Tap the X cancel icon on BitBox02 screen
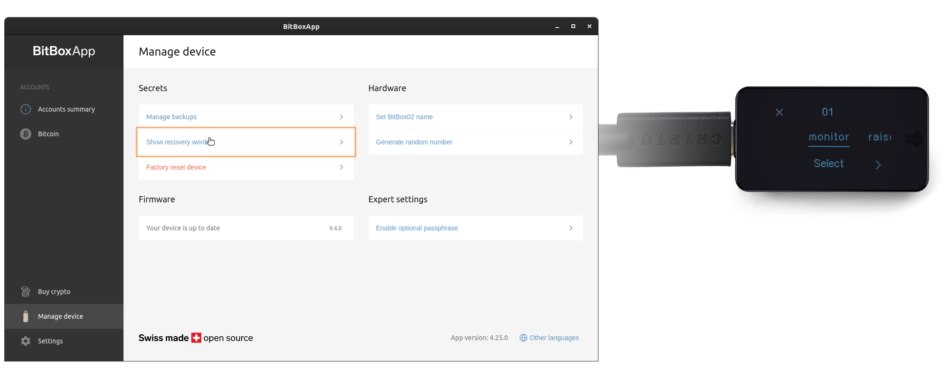Screen dimensions: 950x380 779,112
